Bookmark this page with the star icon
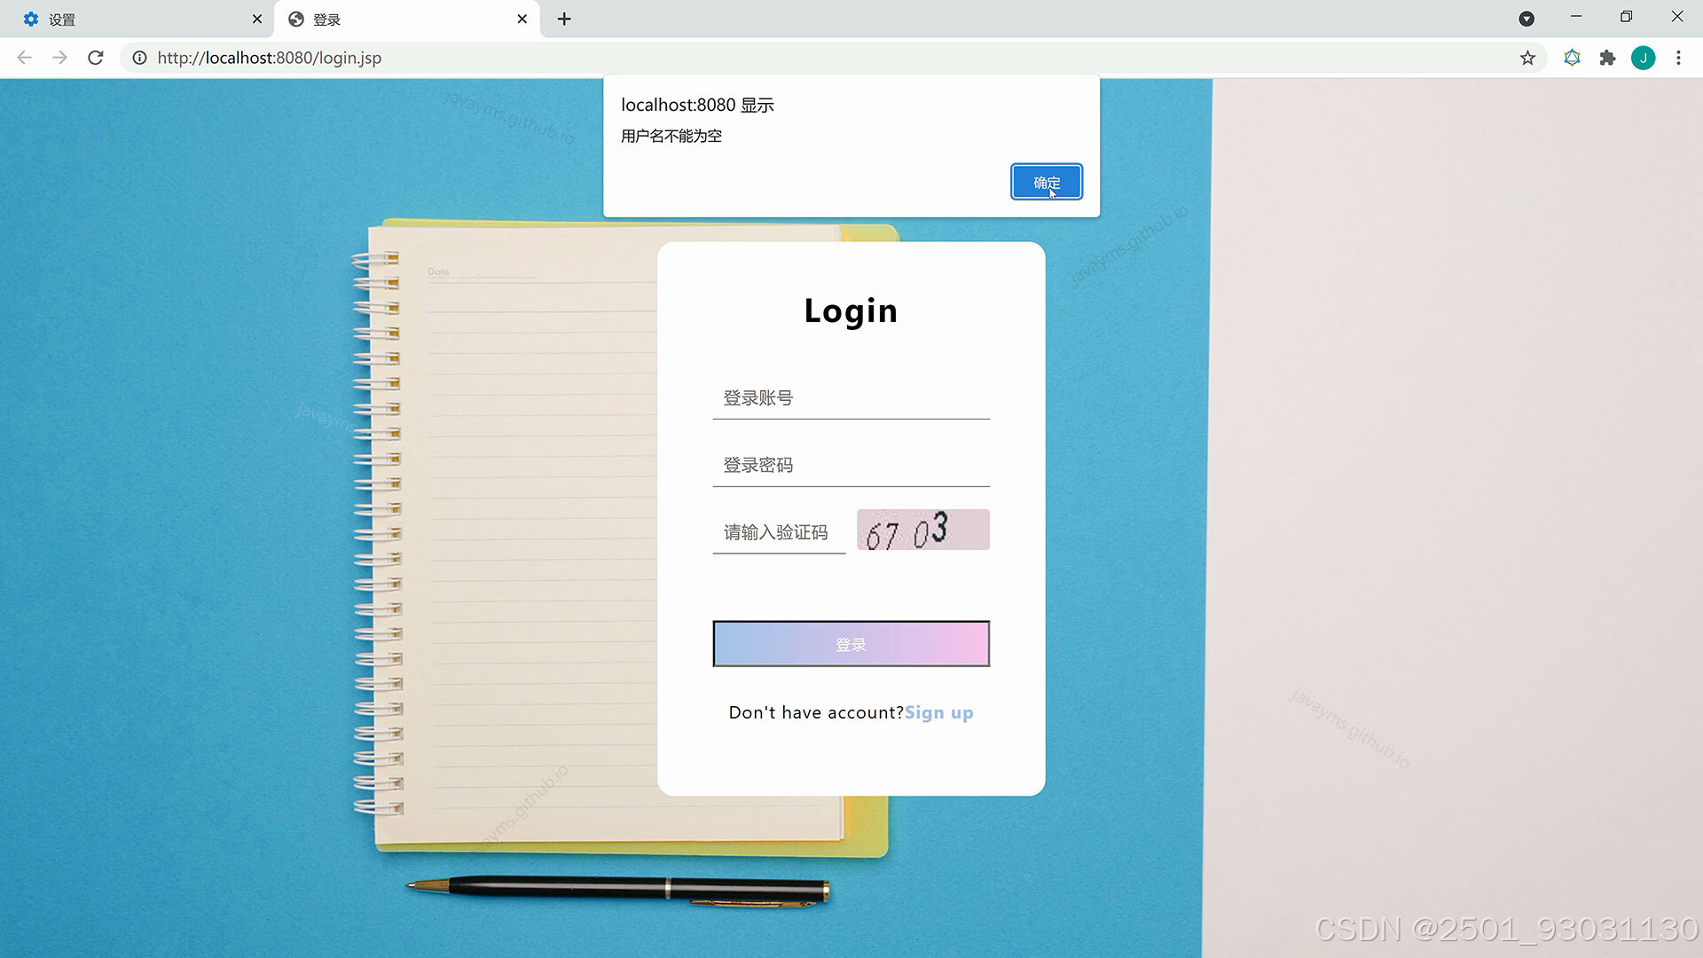The width and height of the screenshot is (1703, 958). [1527, 58]
